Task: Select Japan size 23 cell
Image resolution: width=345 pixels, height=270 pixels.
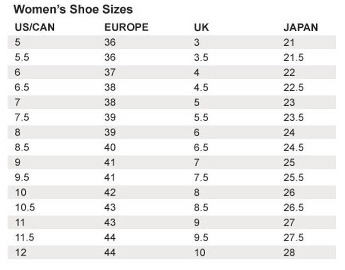Action: pyautogui.click(x=289, y=103)
